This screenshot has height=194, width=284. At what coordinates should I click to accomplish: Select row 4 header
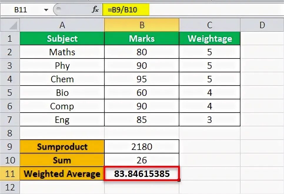[x=10, y=79]
